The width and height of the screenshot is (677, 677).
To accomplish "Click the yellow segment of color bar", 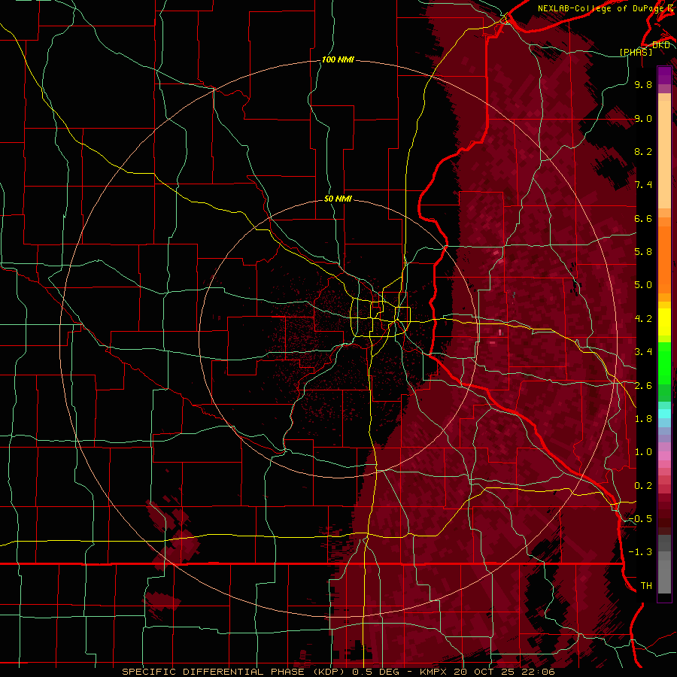I will click(664, 322).
